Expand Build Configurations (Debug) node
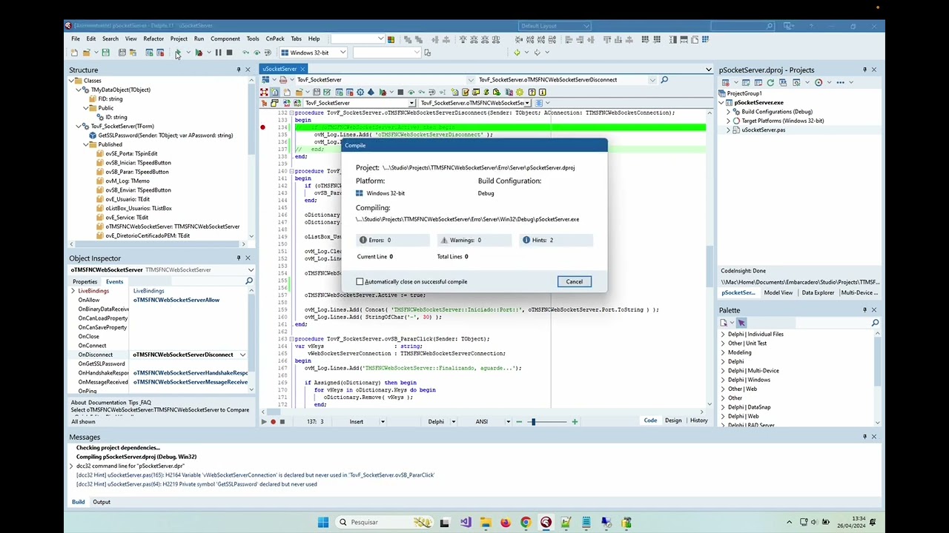The width and height of the screenshot is (949, 533). click(728, 112)
